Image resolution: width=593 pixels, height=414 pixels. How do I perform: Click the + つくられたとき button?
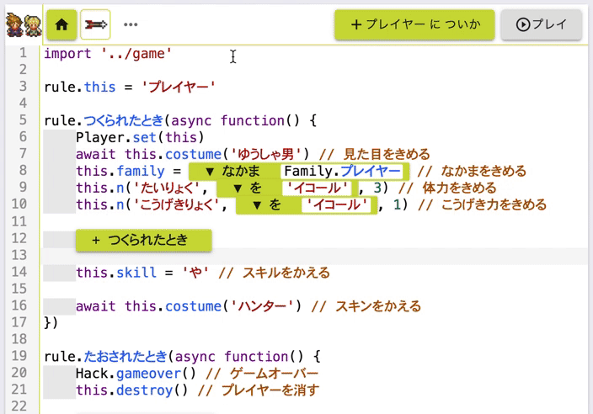click(144, 241)
